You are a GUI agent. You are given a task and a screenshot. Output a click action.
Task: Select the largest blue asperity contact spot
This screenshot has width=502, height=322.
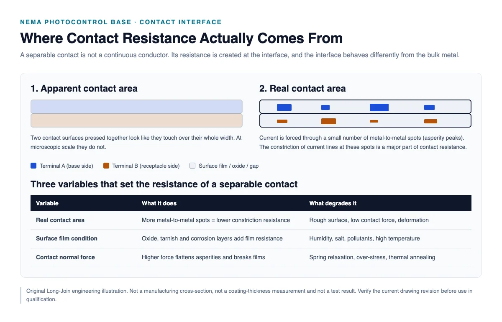pyautogui.click(x=379, y=107)
